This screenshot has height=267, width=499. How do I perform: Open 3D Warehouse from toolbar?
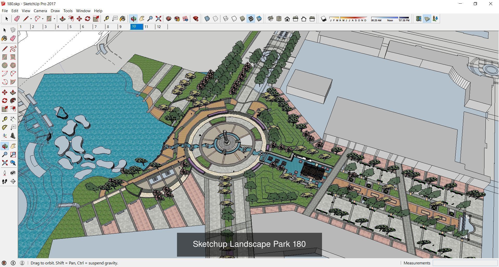[169, 19]
